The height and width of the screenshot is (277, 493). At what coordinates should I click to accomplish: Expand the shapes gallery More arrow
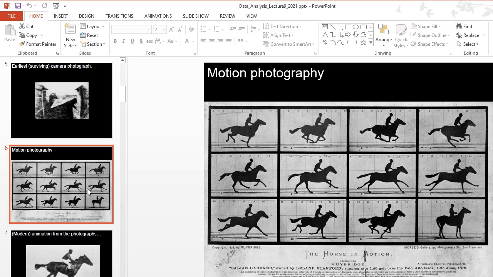[x=371, y=43]
